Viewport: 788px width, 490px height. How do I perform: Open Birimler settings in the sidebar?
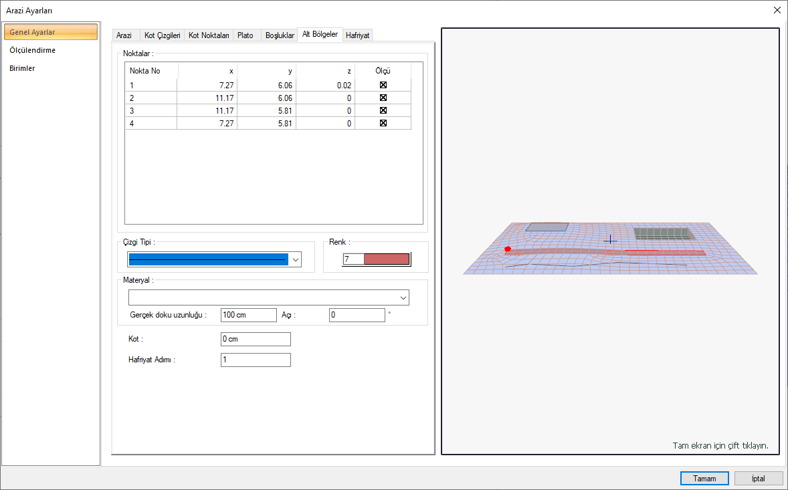click(x=22, y=68)
